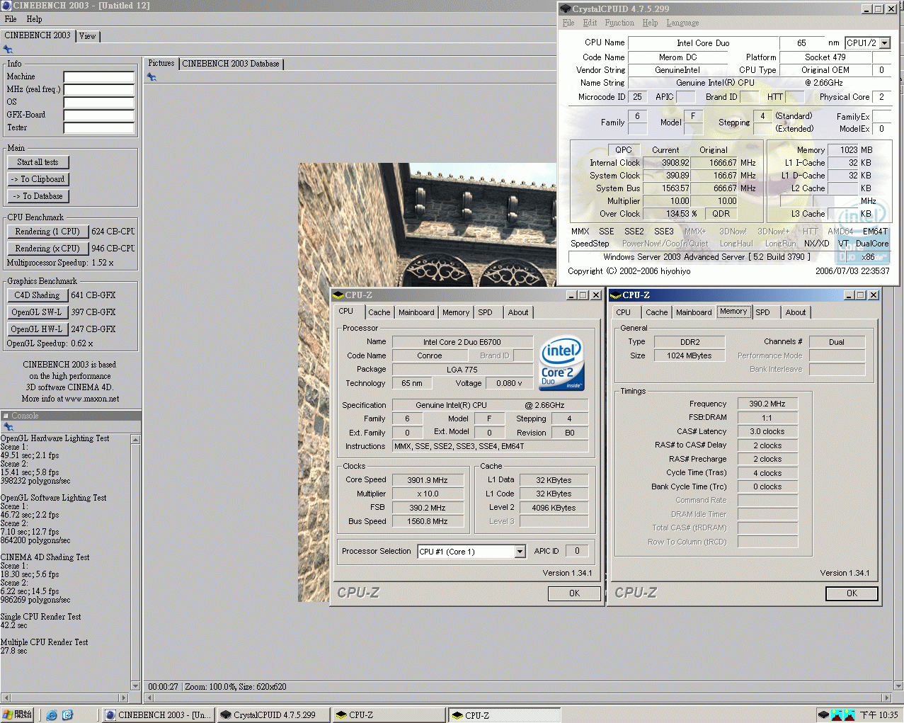Click the console vertical scrollbar track

(135, 563)
